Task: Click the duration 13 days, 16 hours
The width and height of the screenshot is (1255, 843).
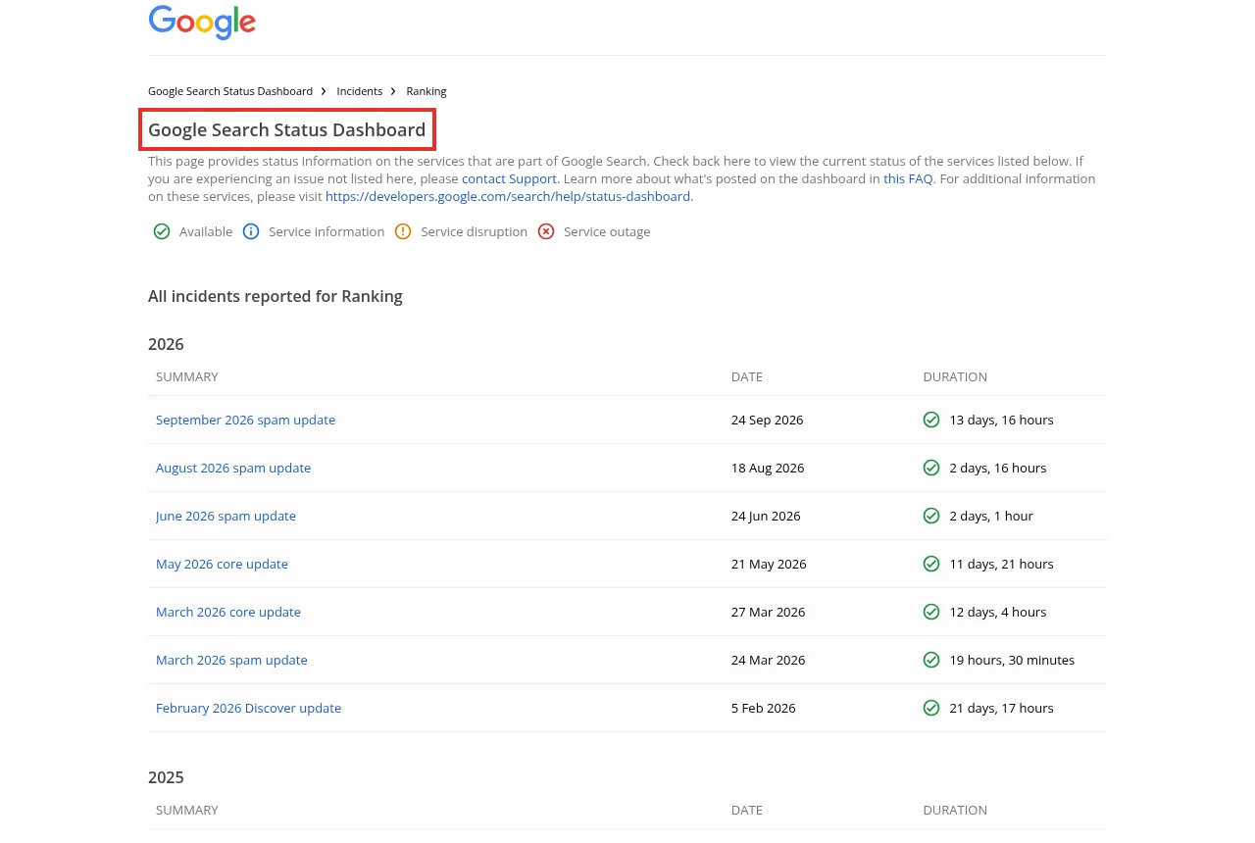Action: coord(1001,420)
